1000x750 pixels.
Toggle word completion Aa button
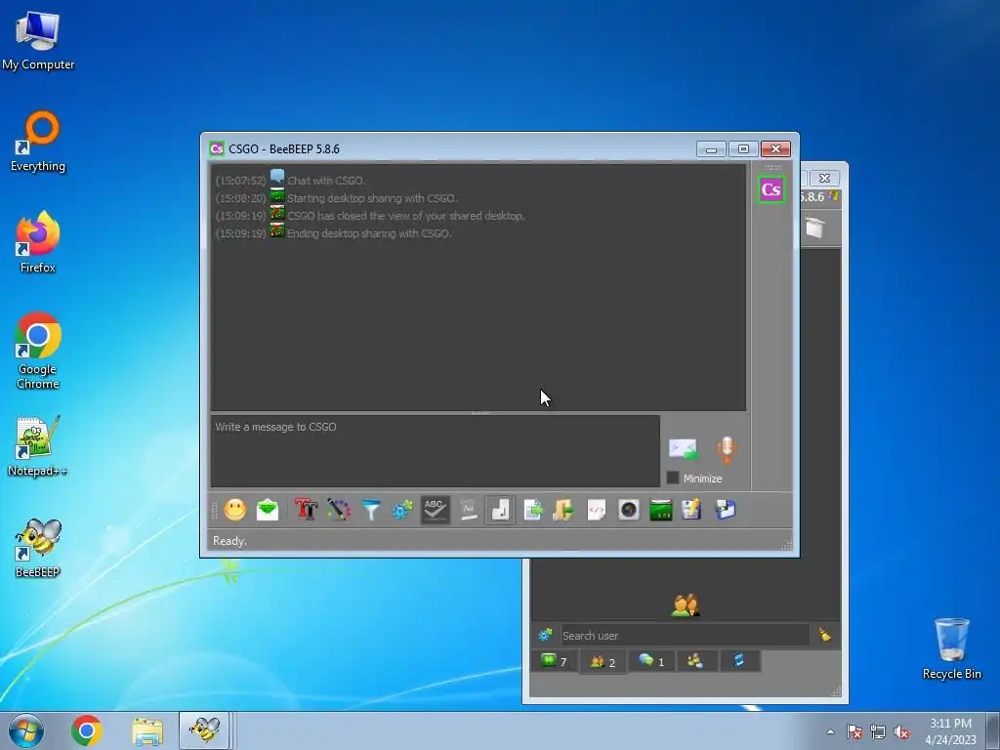coord(469,510)
